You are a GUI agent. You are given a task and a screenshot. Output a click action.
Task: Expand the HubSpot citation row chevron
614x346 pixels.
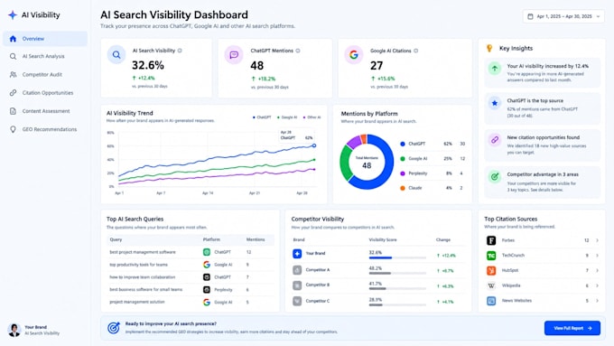coord(597,270)
